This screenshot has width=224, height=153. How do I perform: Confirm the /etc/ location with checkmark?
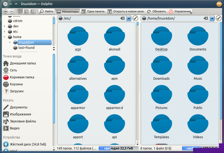[135, 18]
